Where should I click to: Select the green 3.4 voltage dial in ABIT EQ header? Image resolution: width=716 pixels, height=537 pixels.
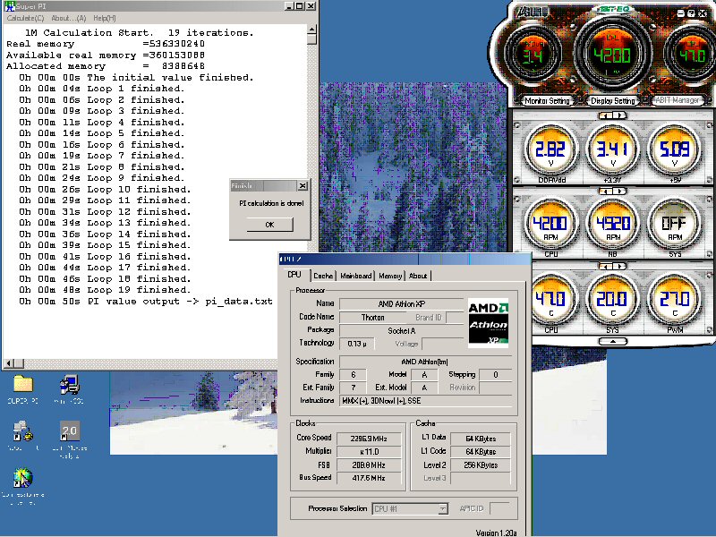coord(533,55)
